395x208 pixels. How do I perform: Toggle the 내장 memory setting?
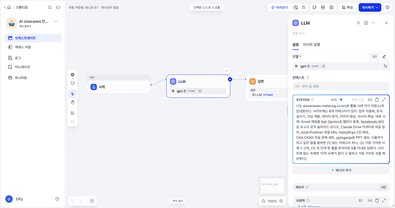pos(383,187)
